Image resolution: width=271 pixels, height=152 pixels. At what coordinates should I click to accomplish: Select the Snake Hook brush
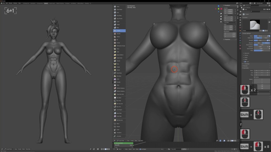tap(119, 58)
